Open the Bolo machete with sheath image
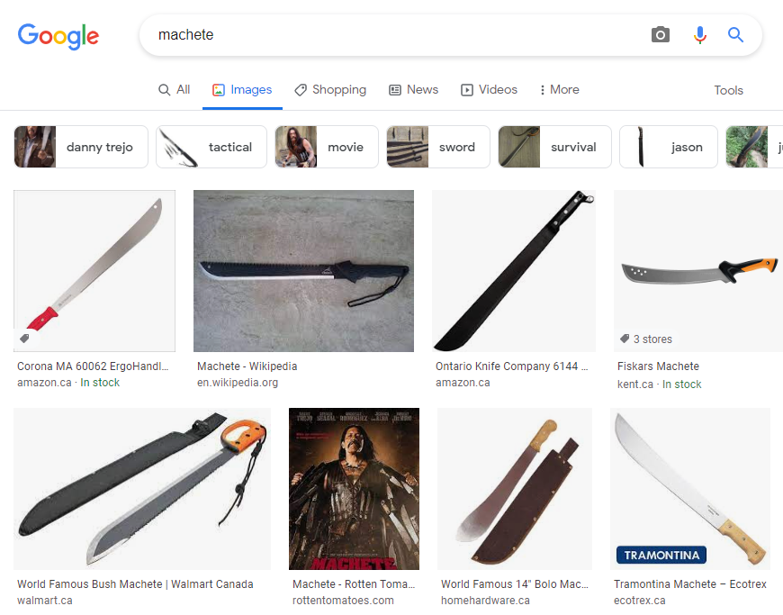Image resolution: width=783 pixels, height=615 pixels. (x=515, y=489)
